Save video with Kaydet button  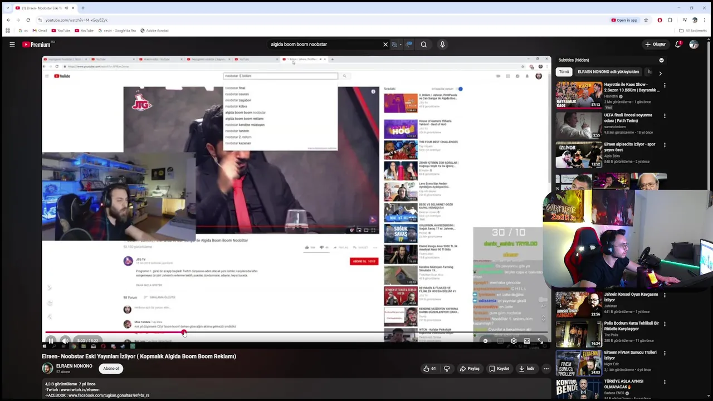coord(499,369)
